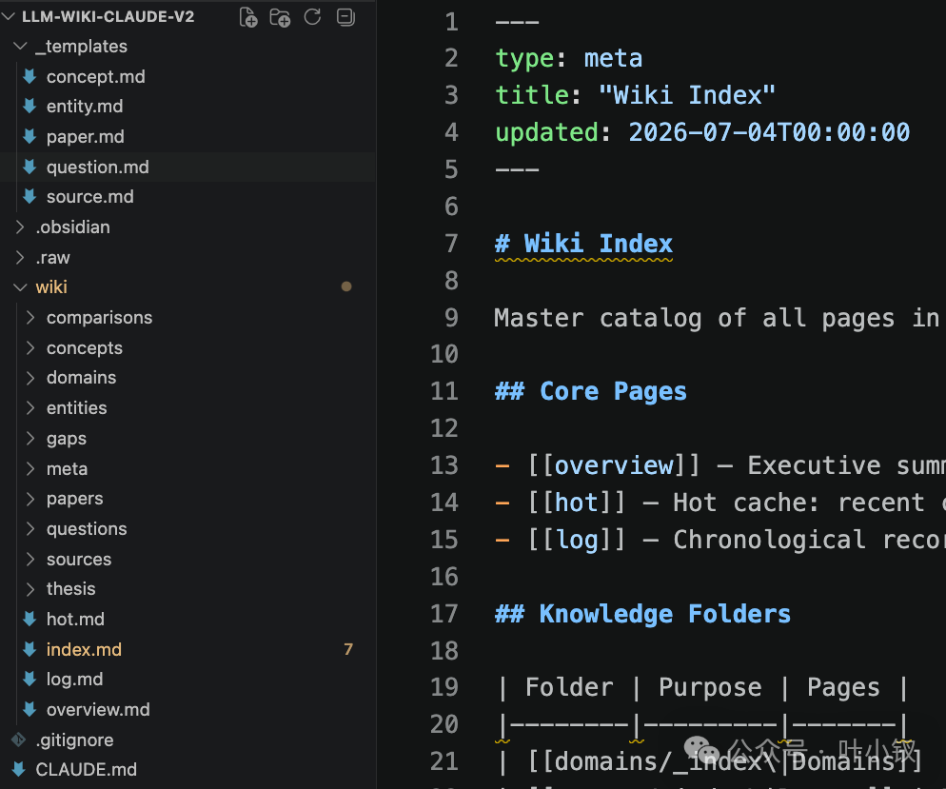Expand the thesis folder
The width and height of the screenshot is (946, 789).
(x=30, y=589)
